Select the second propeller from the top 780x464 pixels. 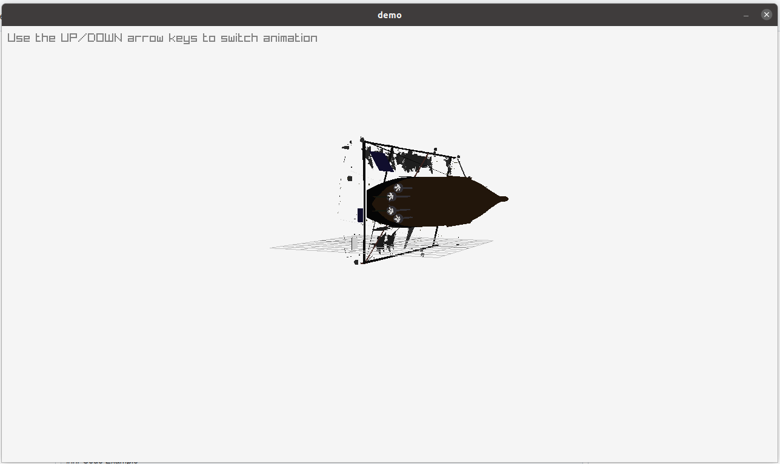click(x=391, y=196)
